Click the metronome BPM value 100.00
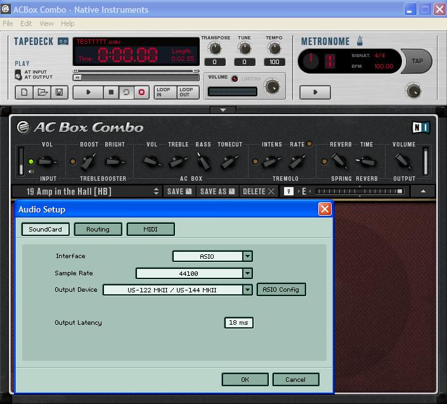447x404 pixels. click(x=384, y=67)
